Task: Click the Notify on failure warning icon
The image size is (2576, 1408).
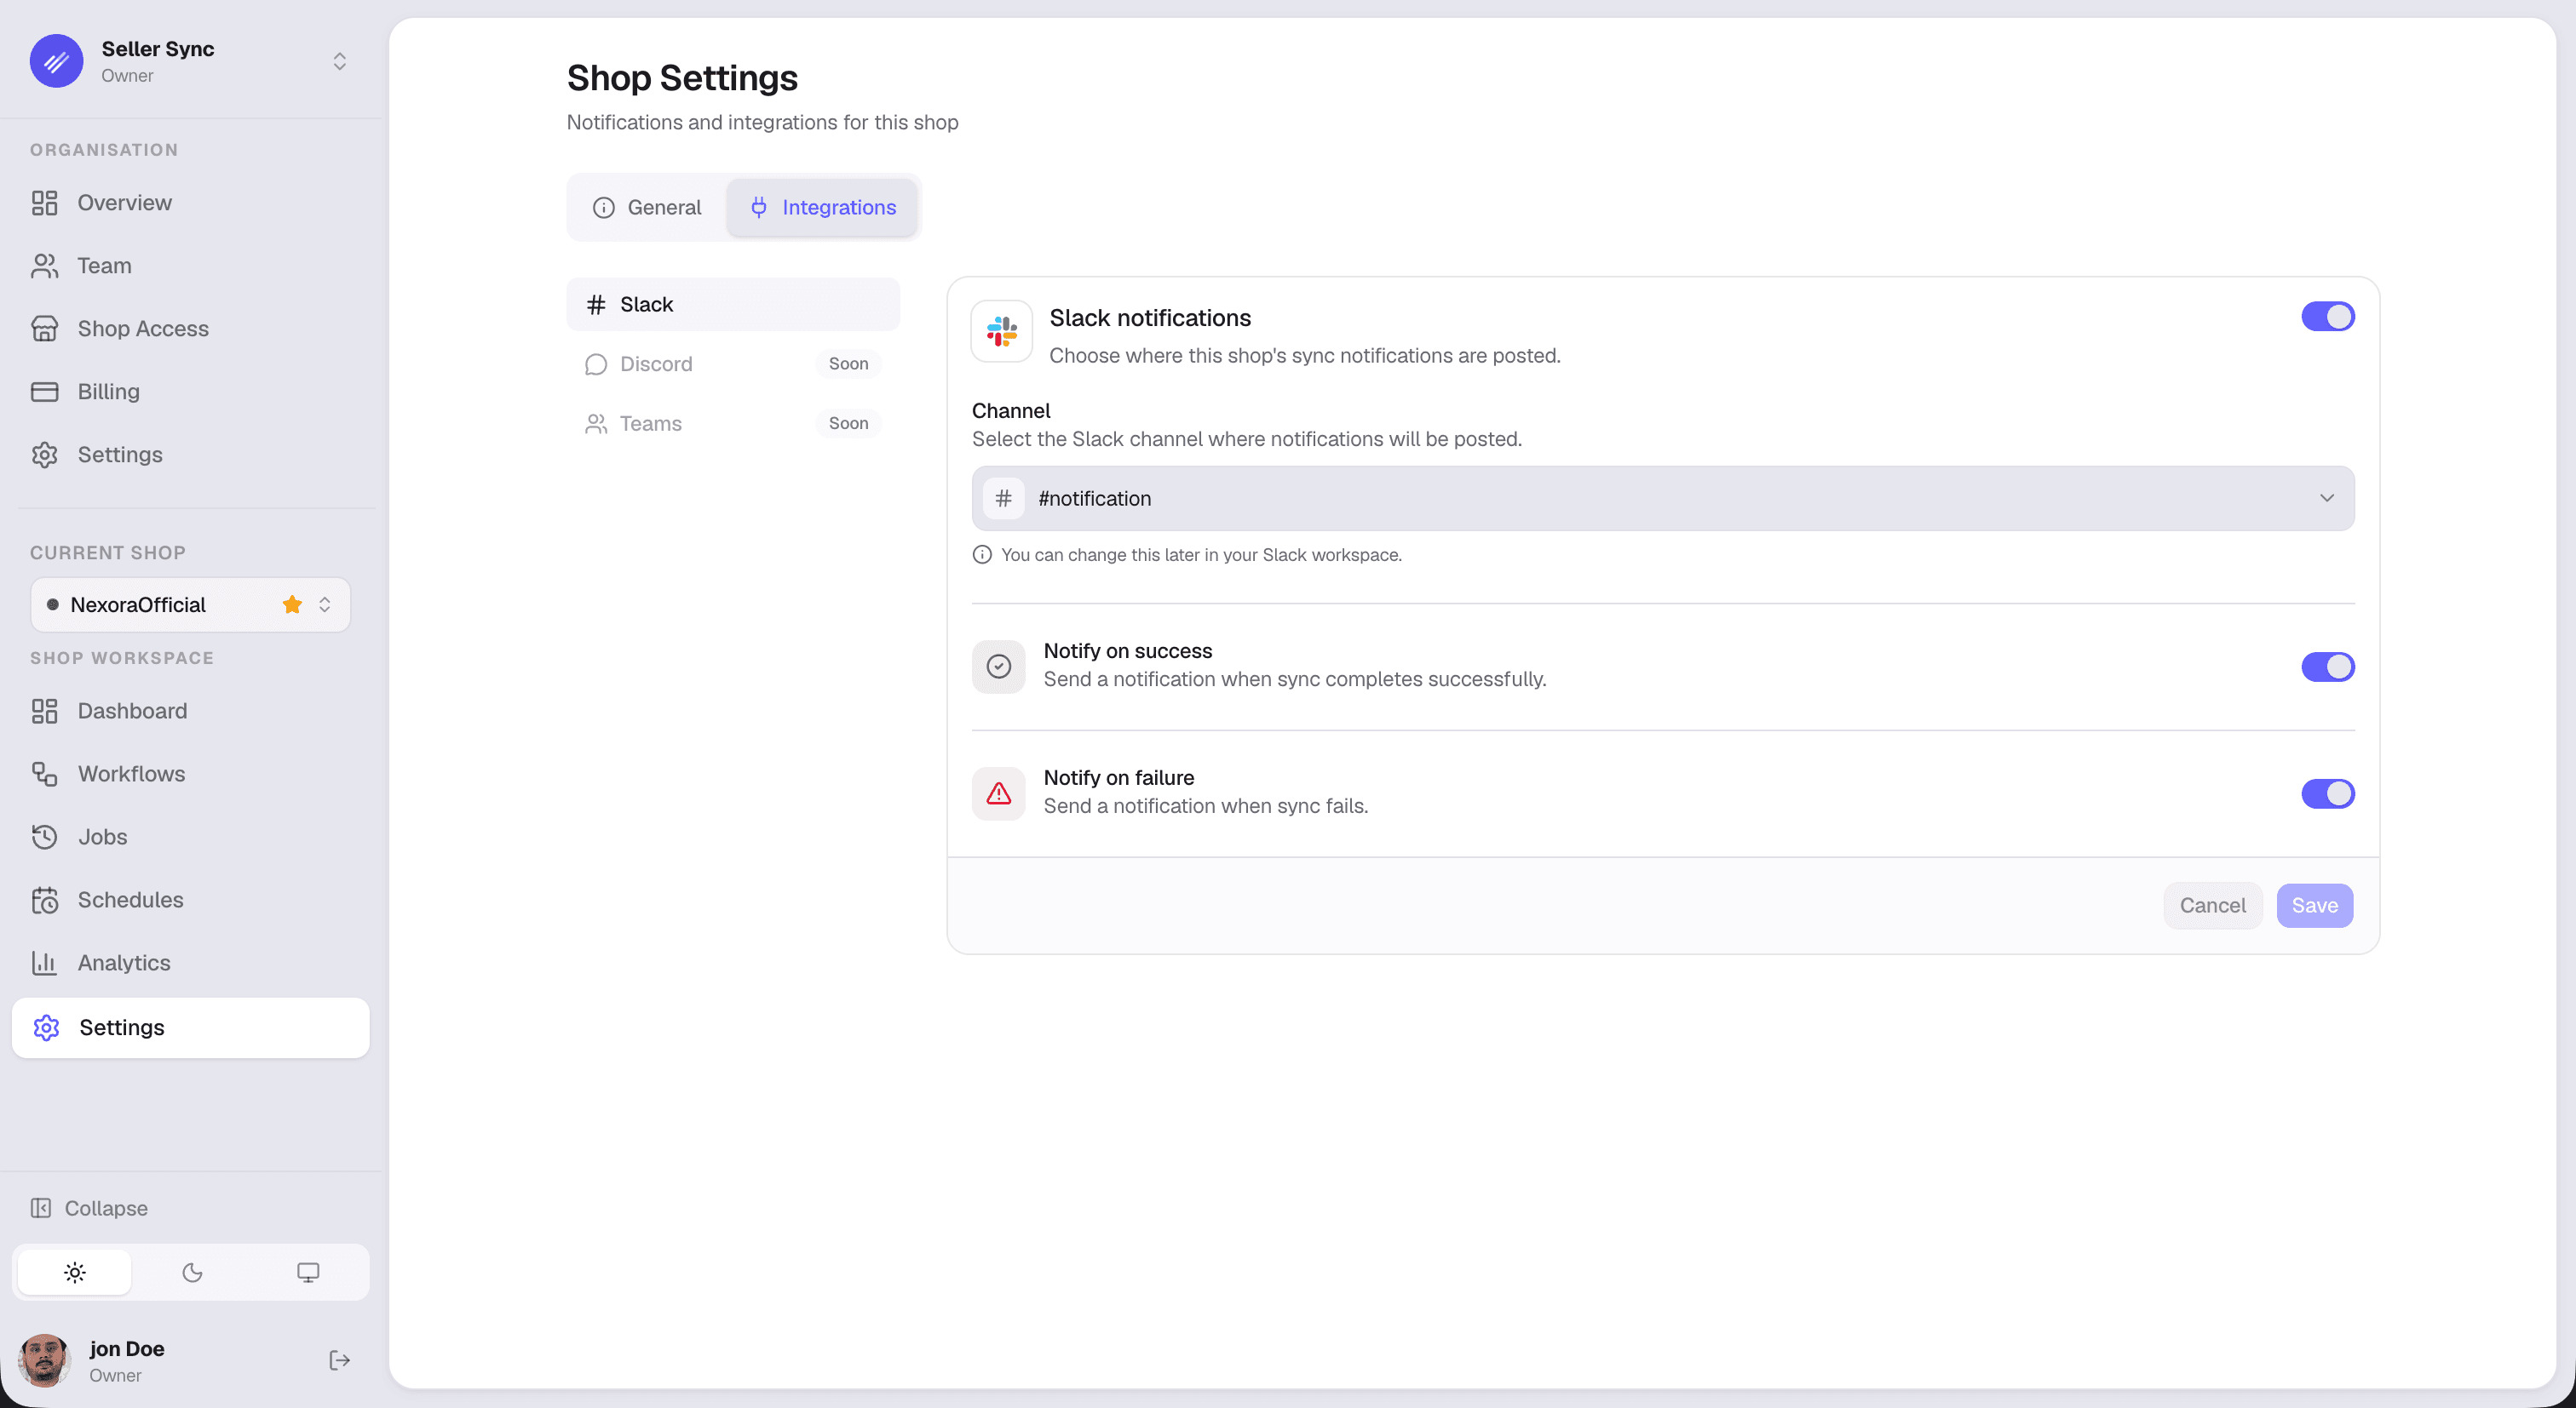Action: (x=998, y=794)
